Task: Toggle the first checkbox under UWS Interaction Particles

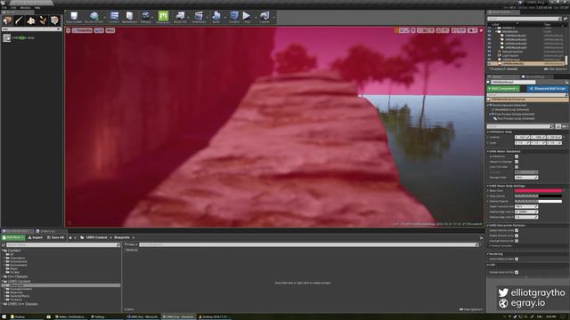Action: pos(517,230)
